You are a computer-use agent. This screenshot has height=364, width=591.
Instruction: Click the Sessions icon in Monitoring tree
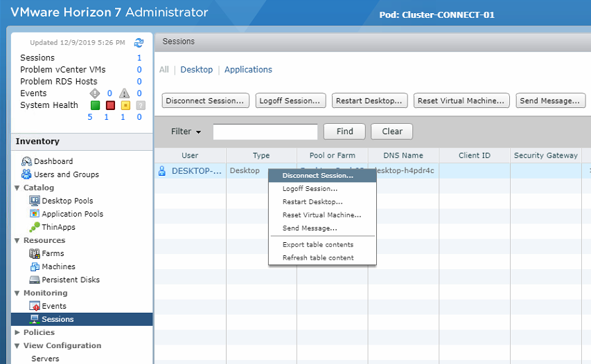click(35, 319)
